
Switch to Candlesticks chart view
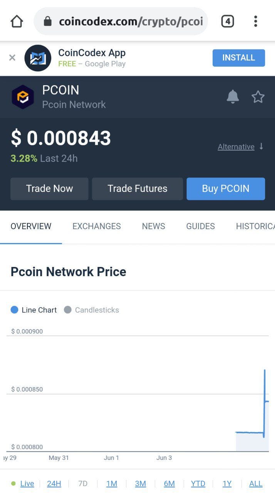coord(91,310)
